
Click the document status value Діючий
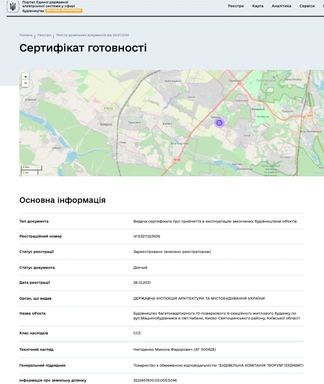(x=140, y=267)
